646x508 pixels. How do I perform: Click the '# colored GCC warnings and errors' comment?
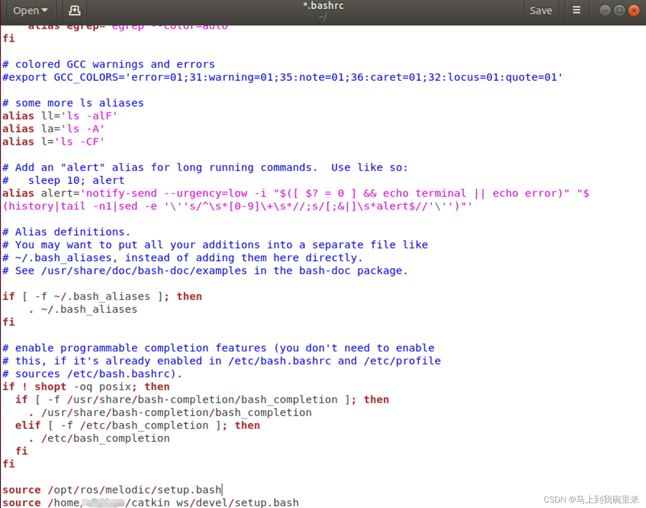108,64
